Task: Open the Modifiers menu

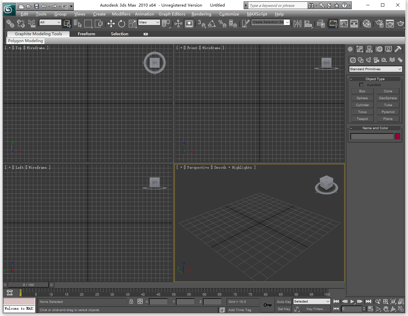Action: point(121,14)
